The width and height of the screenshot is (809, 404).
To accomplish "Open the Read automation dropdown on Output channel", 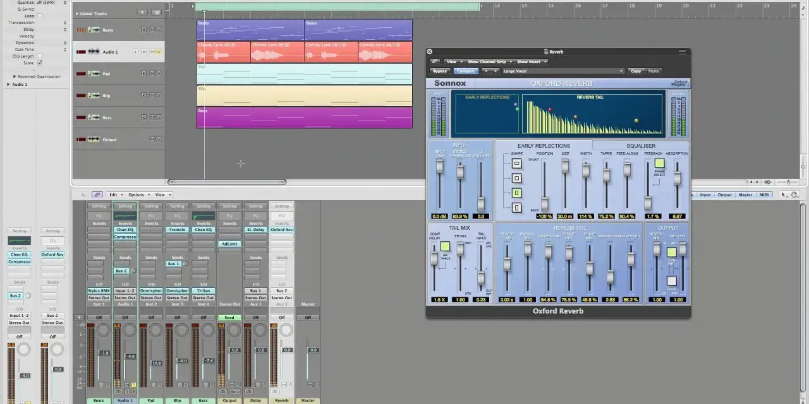I will (229, 318).
